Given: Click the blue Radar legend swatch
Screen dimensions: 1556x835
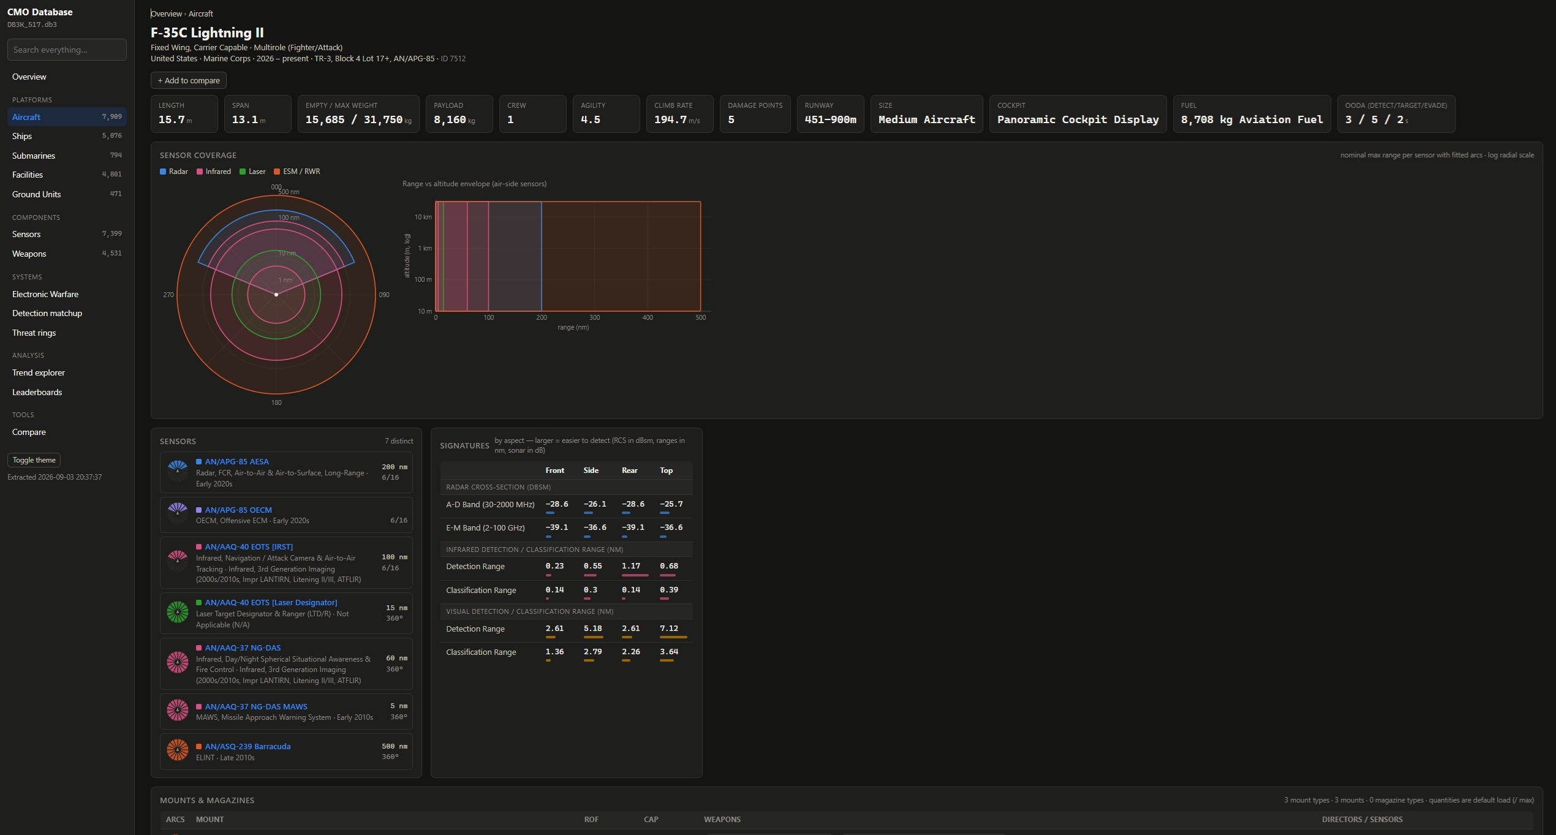Looking at the screenshot, I should pos(163,172).
